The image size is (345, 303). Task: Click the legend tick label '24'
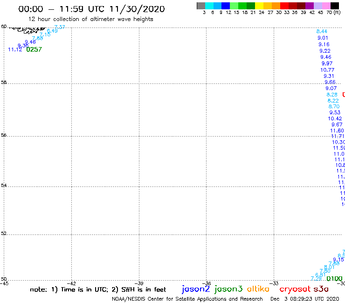(x=262, y=12)
